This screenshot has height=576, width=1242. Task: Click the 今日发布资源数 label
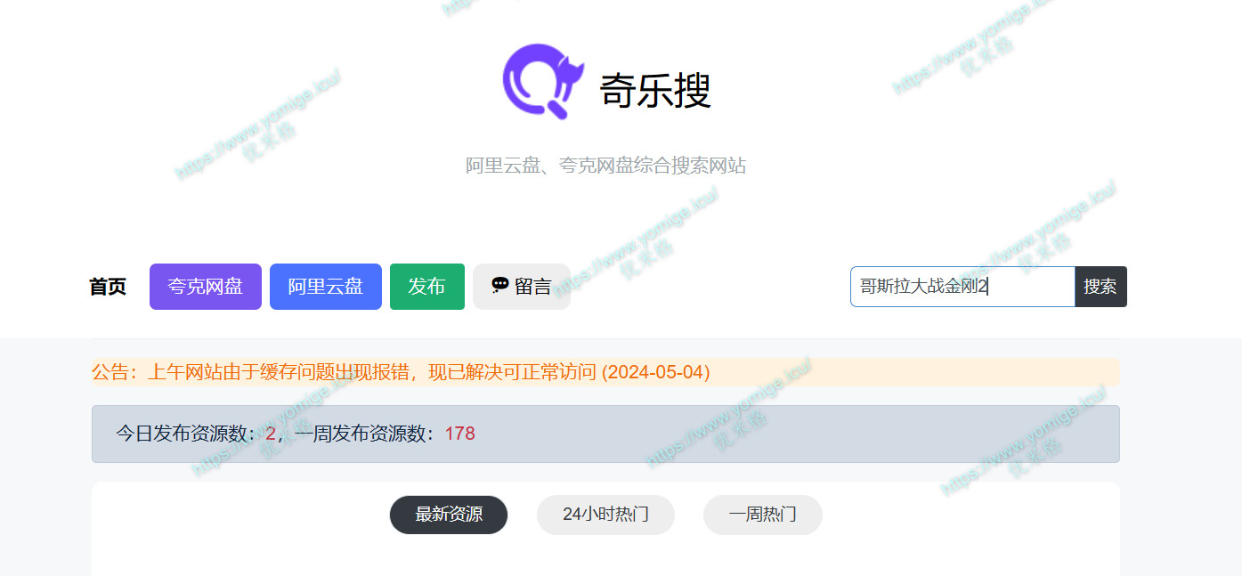190,434
